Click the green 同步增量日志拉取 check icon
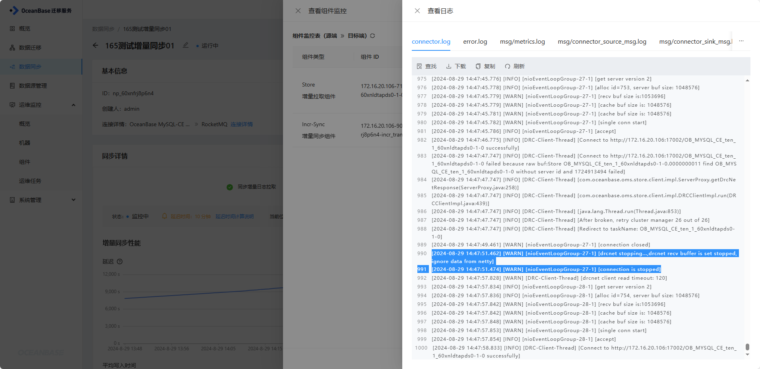 pos(230,187)
